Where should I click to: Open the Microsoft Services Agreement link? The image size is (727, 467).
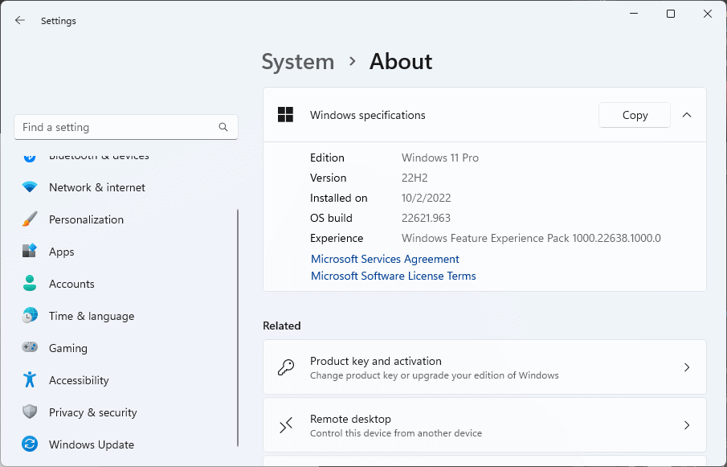(x=385, y=259)
